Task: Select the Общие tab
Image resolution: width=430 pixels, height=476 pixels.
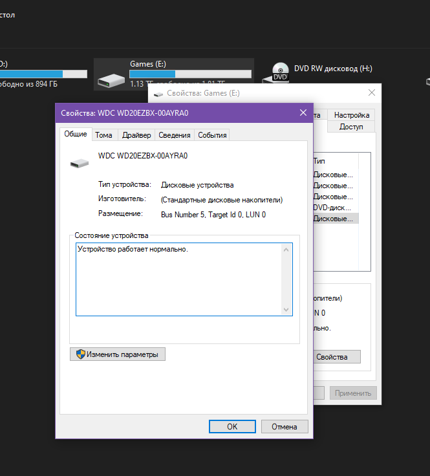Action: pyautogui.click(x=76, y=134)
